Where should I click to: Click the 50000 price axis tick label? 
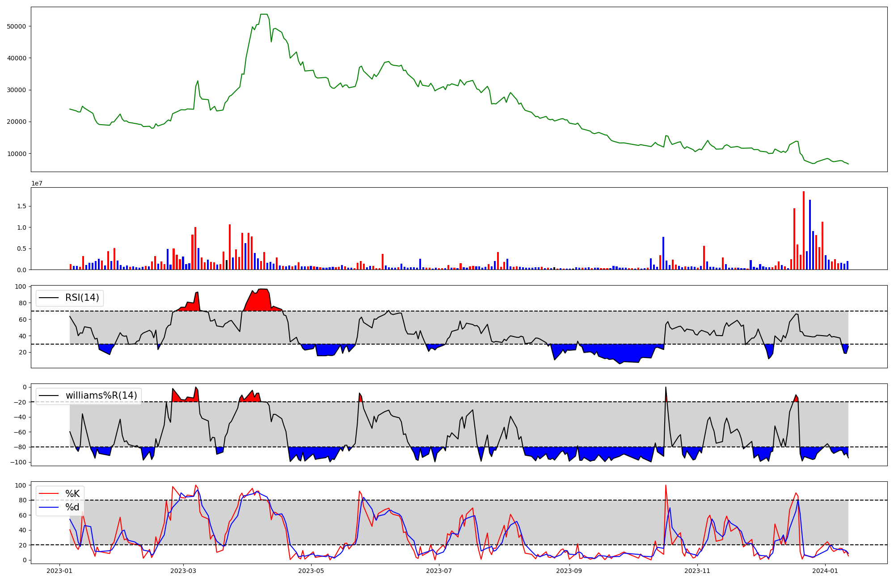pyautogui.click(x=17, y=26)
